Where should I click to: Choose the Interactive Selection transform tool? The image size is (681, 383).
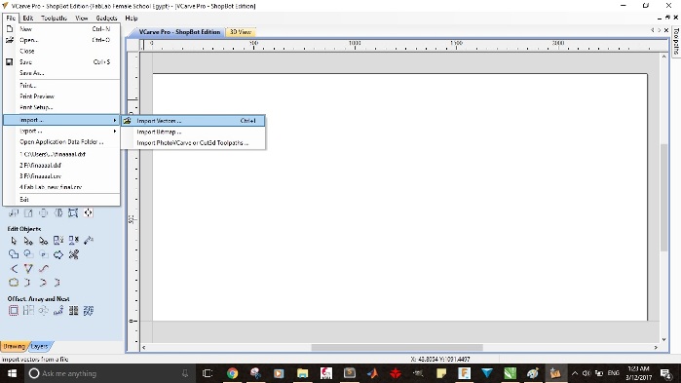pos(44,241)
